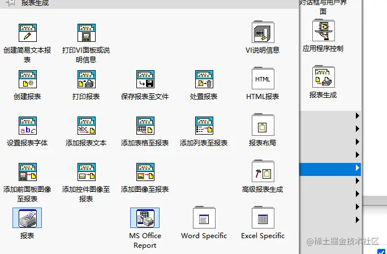Image resolution: width=387 pixels, height=254 pixels.
Task: Open the Excel Specific subpalette
Action: [263, 217]
